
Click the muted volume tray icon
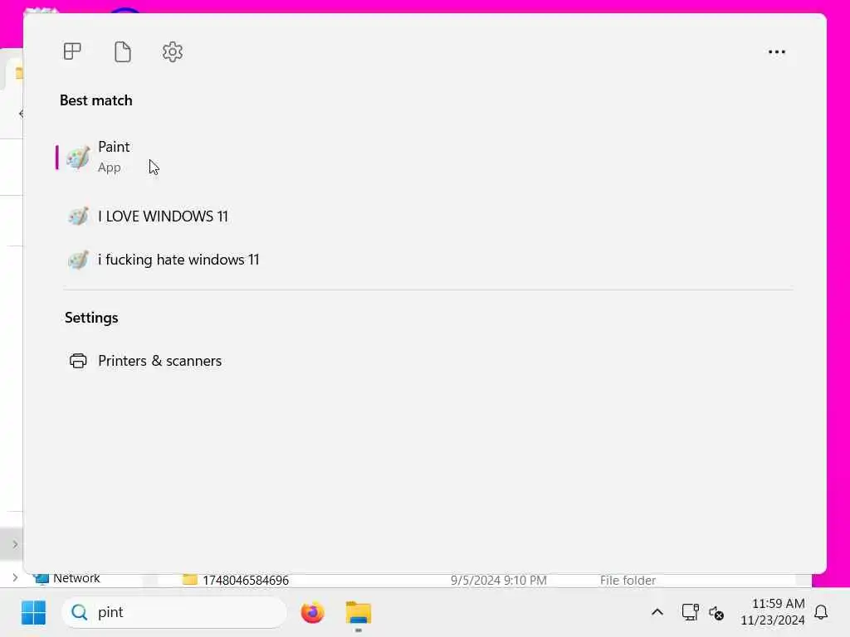pyautogui.click(x=716, y=613)
